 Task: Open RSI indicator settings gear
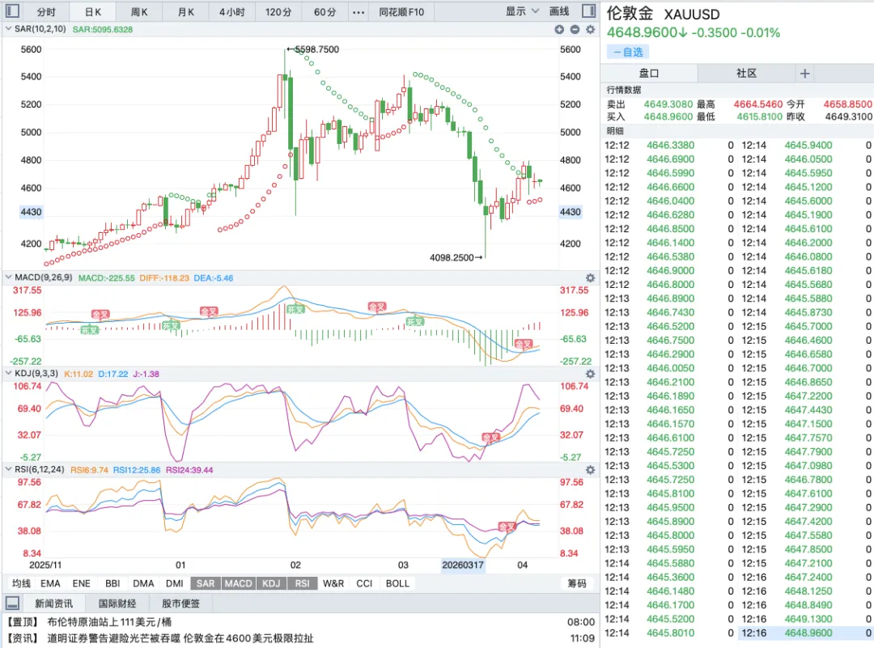590,469
